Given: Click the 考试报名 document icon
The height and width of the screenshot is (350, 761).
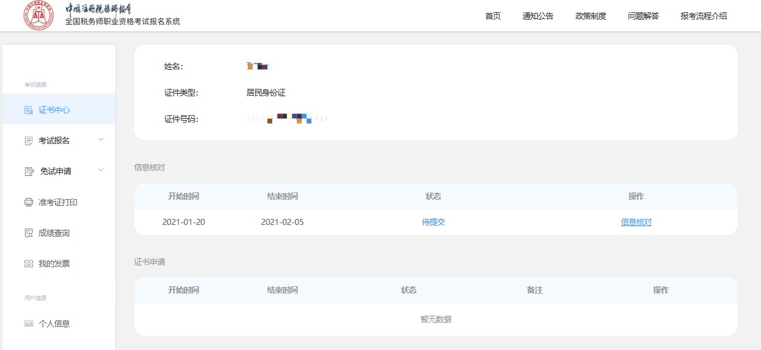Looking at the screenshot, I should click(x=28, y=141).
